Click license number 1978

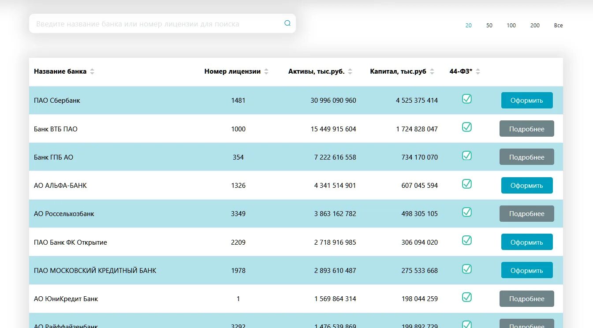[238, 271]
